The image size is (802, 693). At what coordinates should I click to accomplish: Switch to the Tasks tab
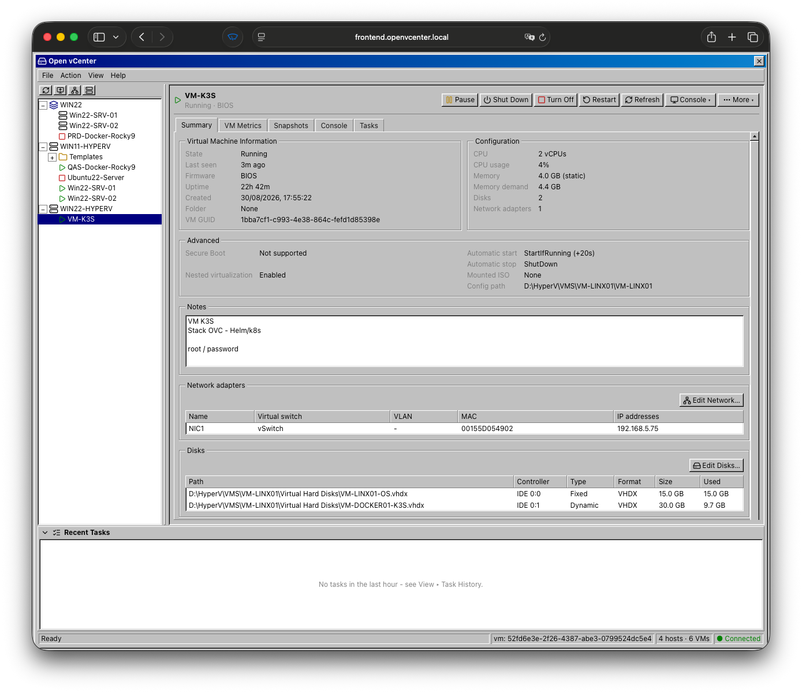coord(369,126)
